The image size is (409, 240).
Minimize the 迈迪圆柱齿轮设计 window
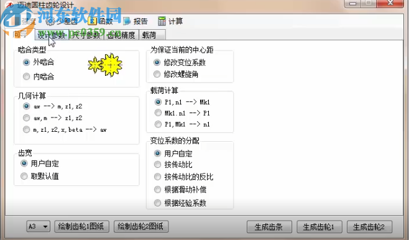(x=353, y=3)
